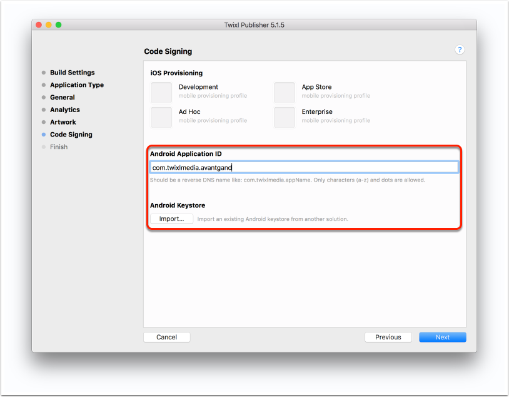509x397 pixels.
Task: Jump to the General step
Action: pos(62,97)
